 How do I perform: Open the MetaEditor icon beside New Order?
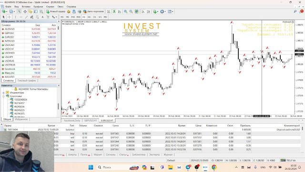[x=69, y=11]
